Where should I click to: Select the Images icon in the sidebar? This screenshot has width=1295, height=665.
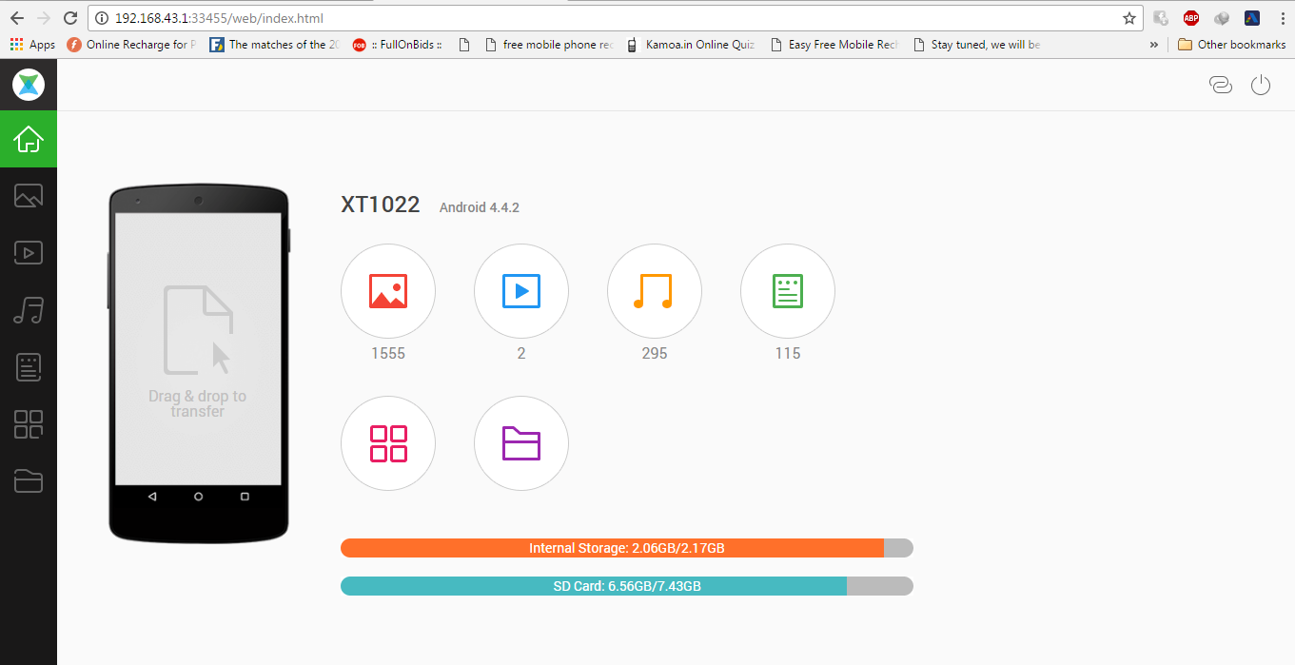(x=28, y=196)
